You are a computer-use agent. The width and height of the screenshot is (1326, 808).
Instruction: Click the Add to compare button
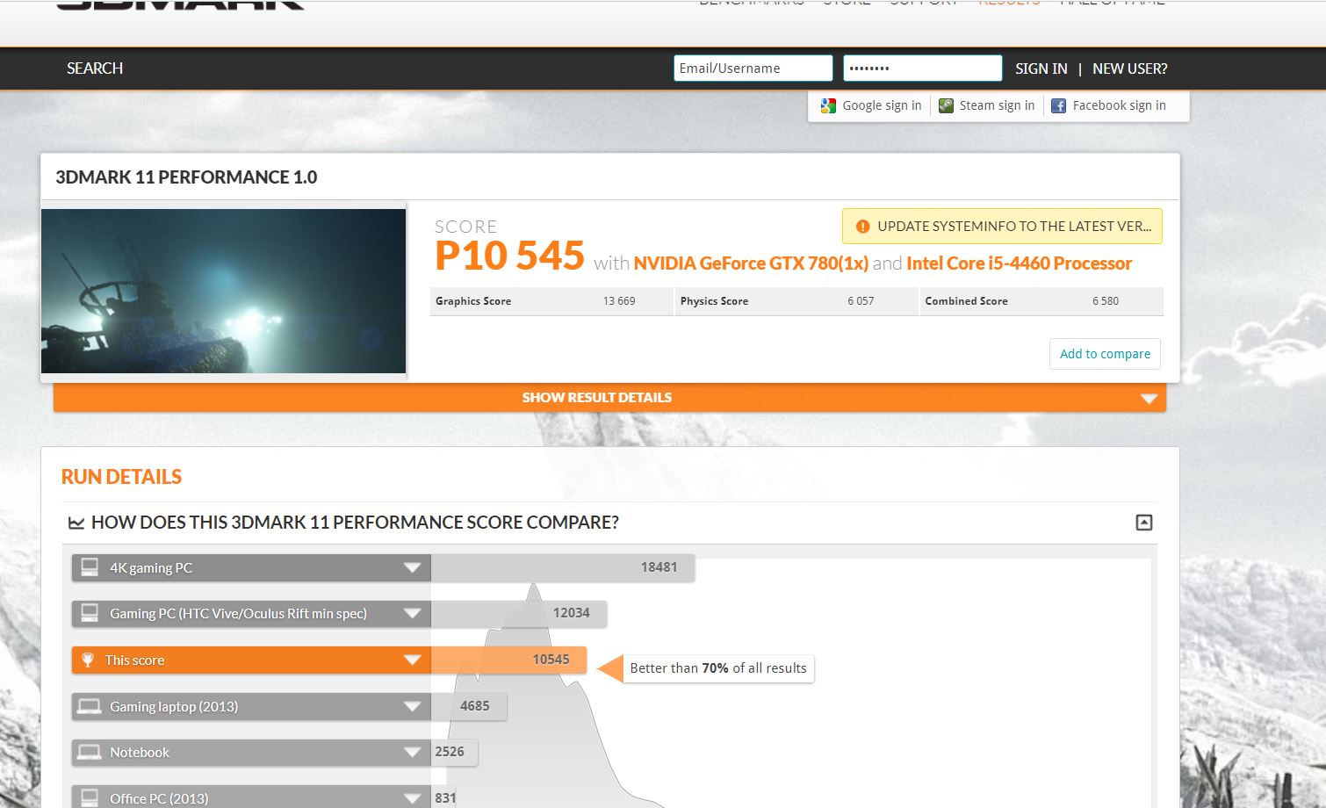click(x=1105, y=354)
